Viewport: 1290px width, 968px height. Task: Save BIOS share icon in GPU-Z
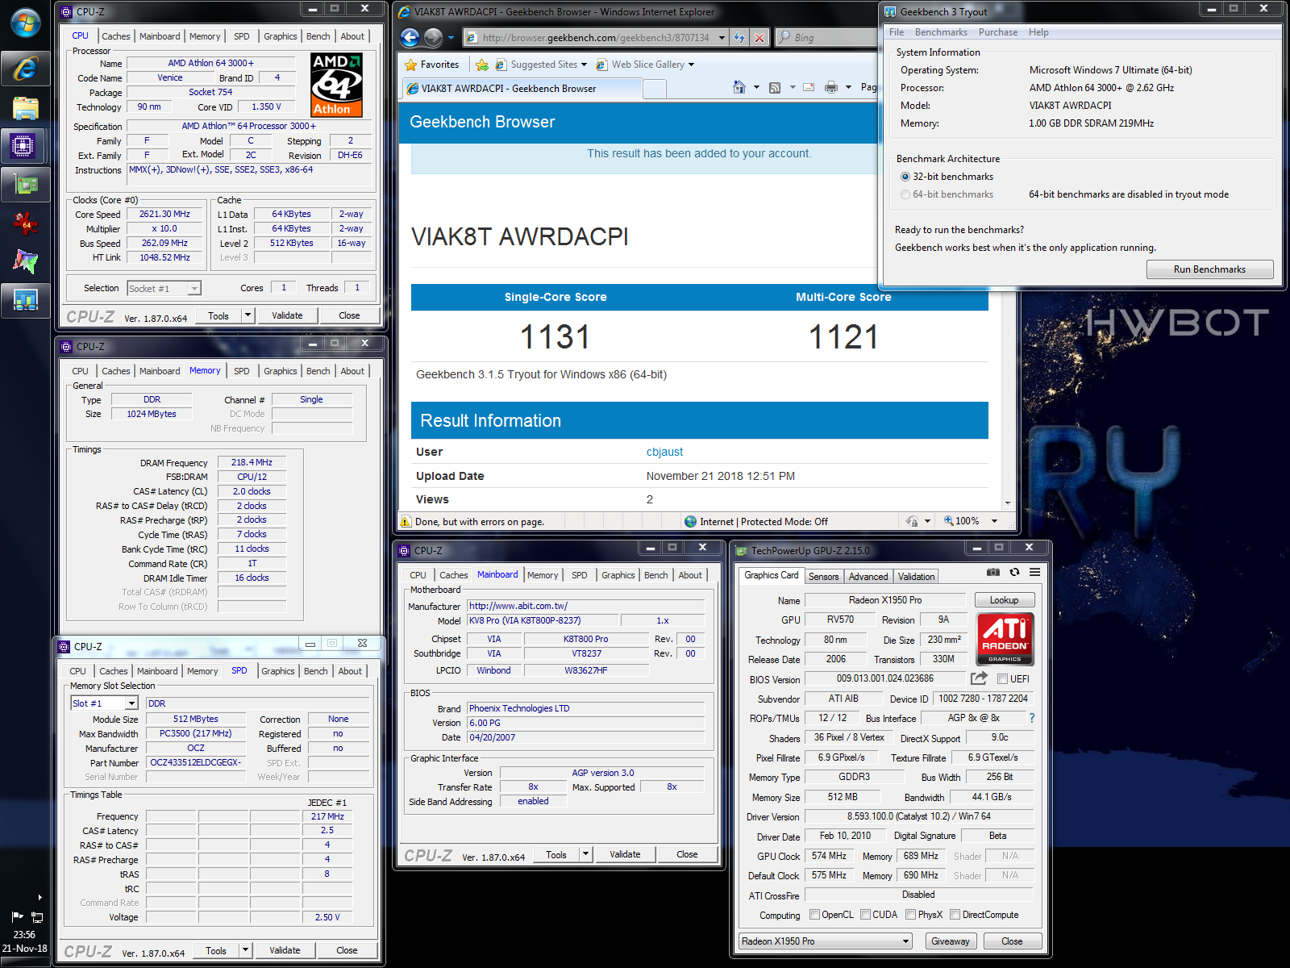(979, 678)
